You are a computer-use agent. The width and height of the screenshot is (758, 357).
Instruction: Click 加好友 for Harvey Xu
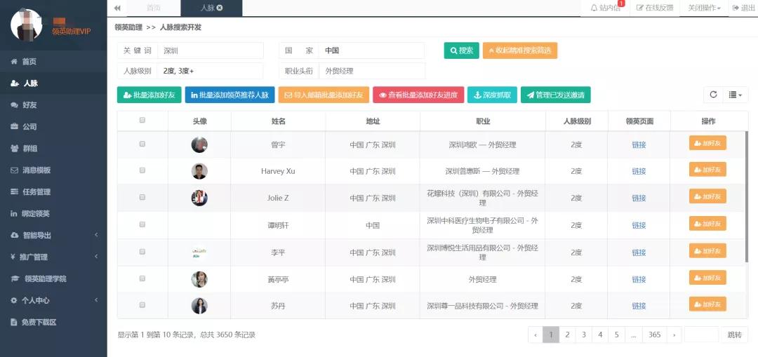(707, 170)
